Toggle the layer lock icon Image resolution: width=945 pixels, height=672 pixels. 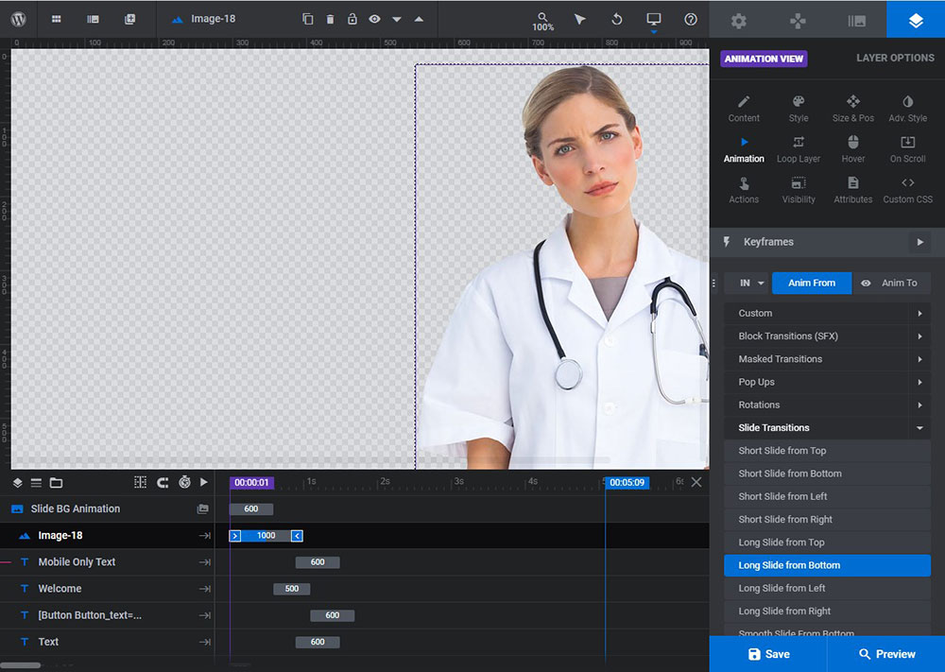352,19
